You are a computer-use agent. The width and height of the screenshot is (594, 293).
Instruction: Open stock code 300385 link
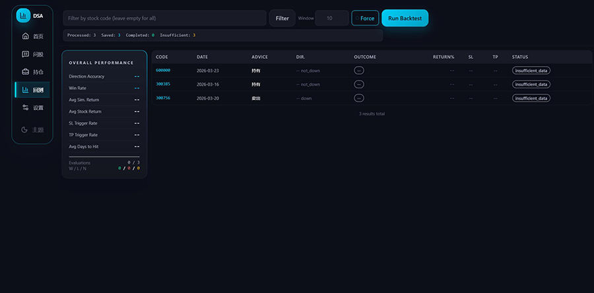(x=163, y=84)
